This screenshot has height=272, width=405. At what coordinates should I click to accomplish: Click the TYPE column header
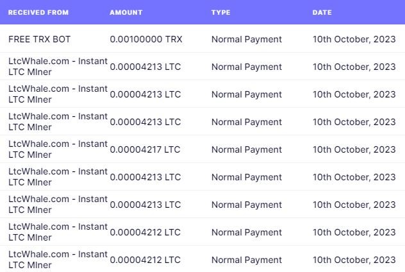[221, 12]
